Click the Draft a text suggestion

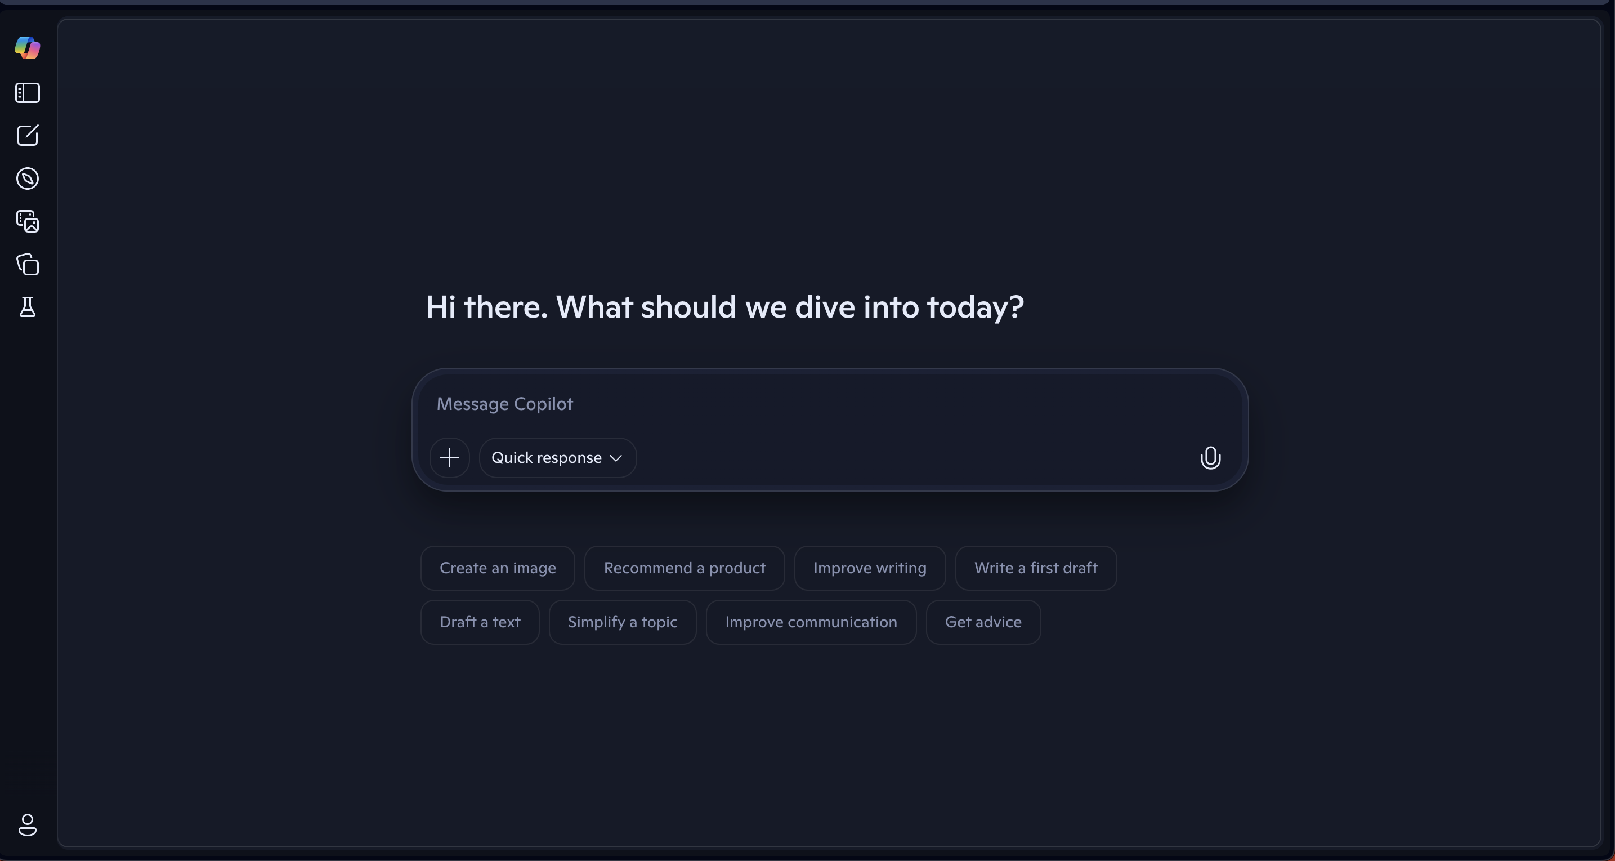point(480,622)
